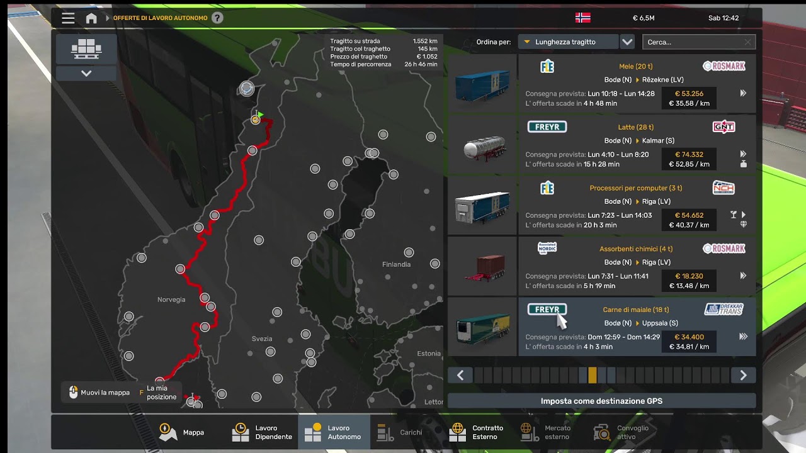The image size is (806, 453).
Task: Select Carne di maiale (18 t) offer
Action: pos(637,327)
